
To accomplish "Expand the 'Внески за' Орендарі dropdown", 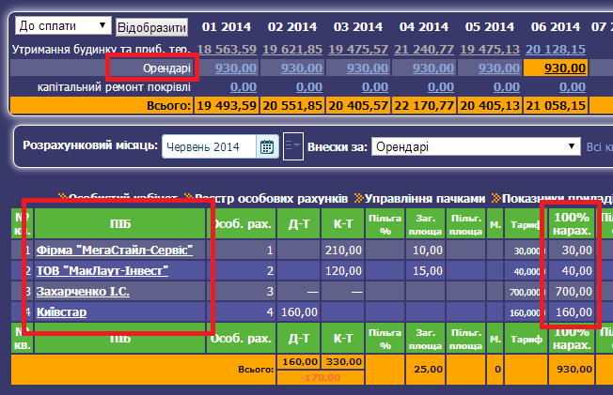I will point(476,147).
